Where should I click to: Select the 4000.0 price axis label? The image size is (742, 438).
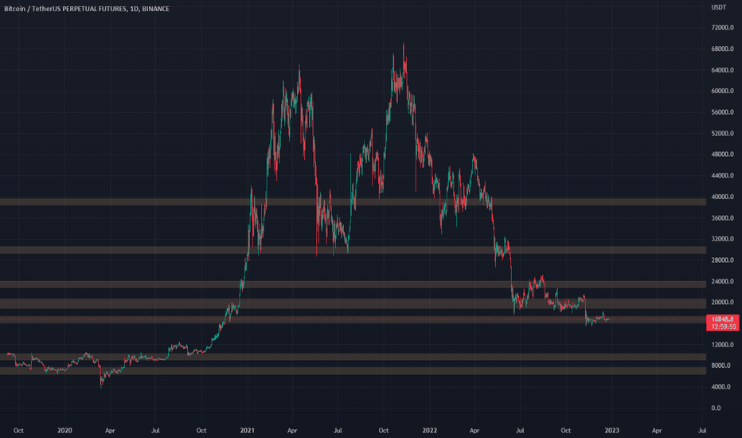tap(722, 387)
